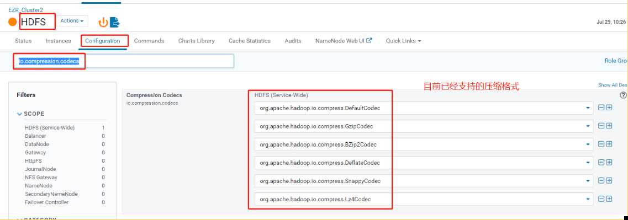This screenshot has width=628, height=220.
Task: Add a row after GzipCodec with plus icon
Action: coord(609,126)
